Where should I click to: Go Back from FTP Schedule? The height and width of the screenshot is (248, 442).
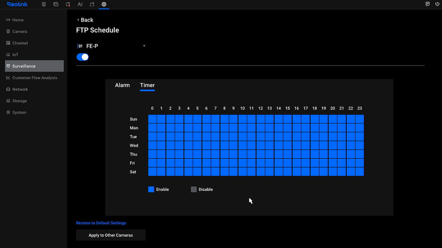pyautogui.click(x=85, y=20)
